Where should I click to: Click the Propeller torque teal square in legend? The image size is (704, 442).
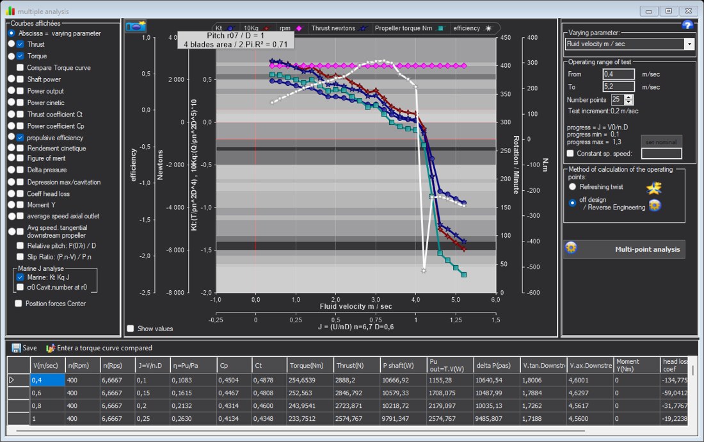(x=441, y=28)
